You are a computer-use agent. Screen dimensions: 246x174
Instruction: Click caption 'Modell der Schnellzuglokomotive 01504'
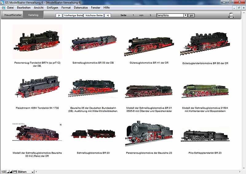(205, 108)
